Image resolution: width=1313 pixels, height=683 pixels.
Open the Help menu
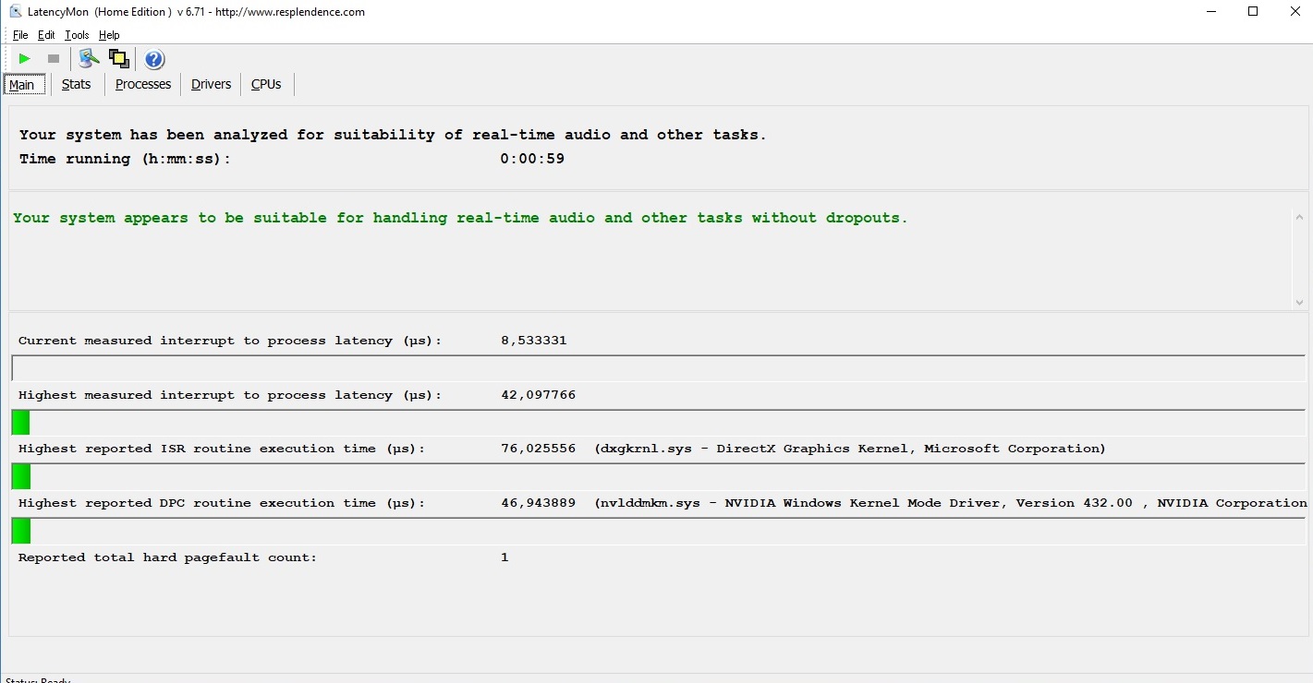coord(109,35)
